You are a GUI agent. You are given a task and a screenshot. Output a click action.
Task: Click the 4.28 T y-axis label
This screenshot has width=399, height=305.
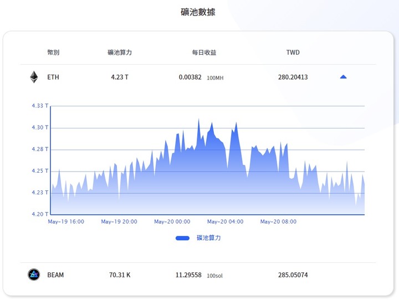pos(40,149)
